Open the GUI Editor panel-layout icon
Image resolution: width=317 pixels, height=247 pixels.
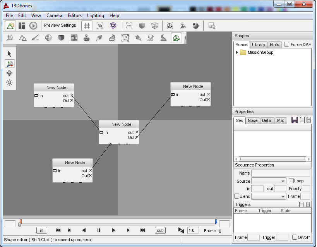click(22, 26)
